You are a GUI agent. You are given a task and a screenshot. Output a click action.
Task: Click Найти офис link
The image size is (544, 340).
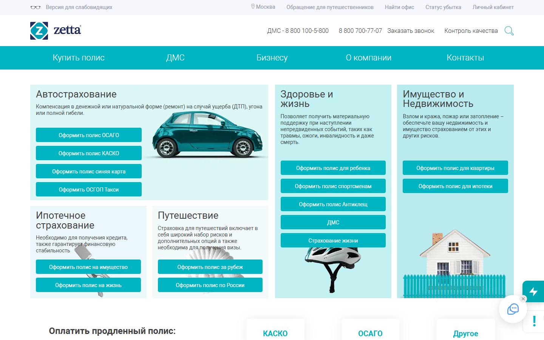[x=399, y=7]
